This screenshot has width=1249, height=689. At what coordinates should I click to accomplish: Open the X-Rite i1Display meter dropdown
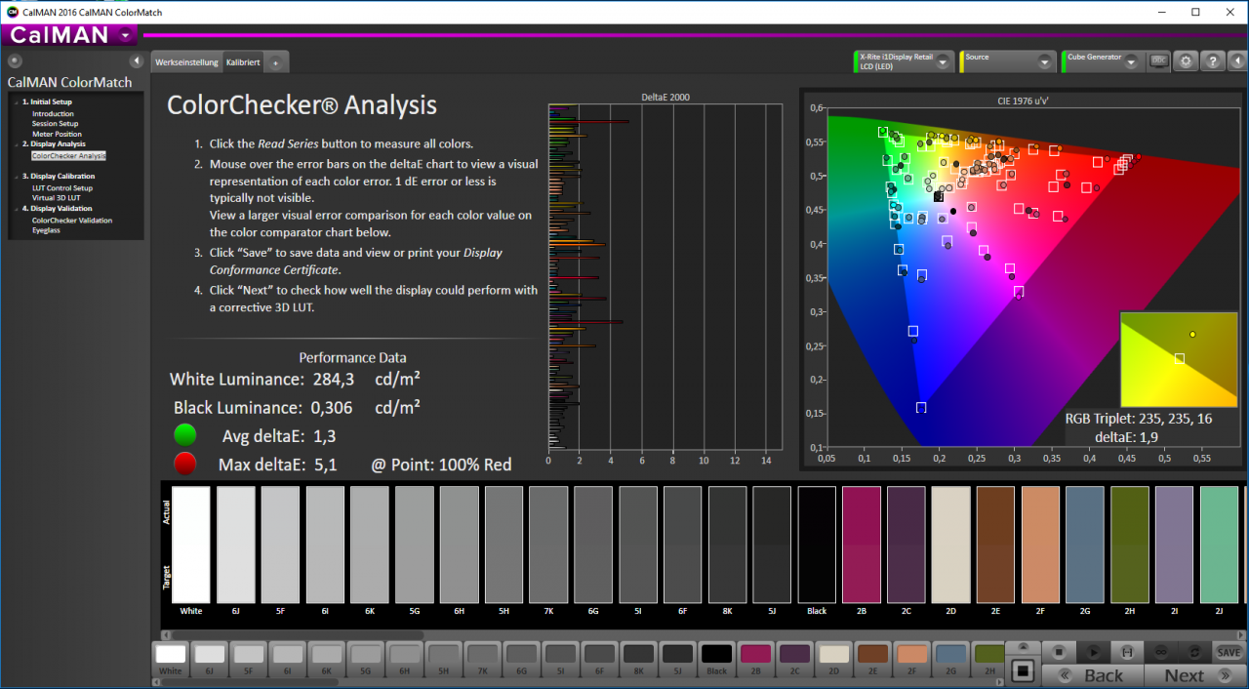point(903,61)
